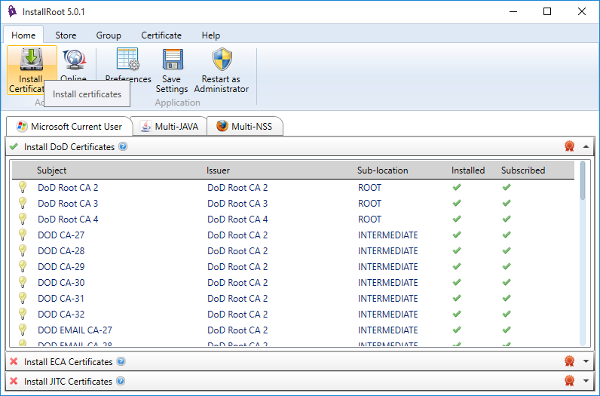Toggle Subscribed check for DOD CA-30

[507, 282]
